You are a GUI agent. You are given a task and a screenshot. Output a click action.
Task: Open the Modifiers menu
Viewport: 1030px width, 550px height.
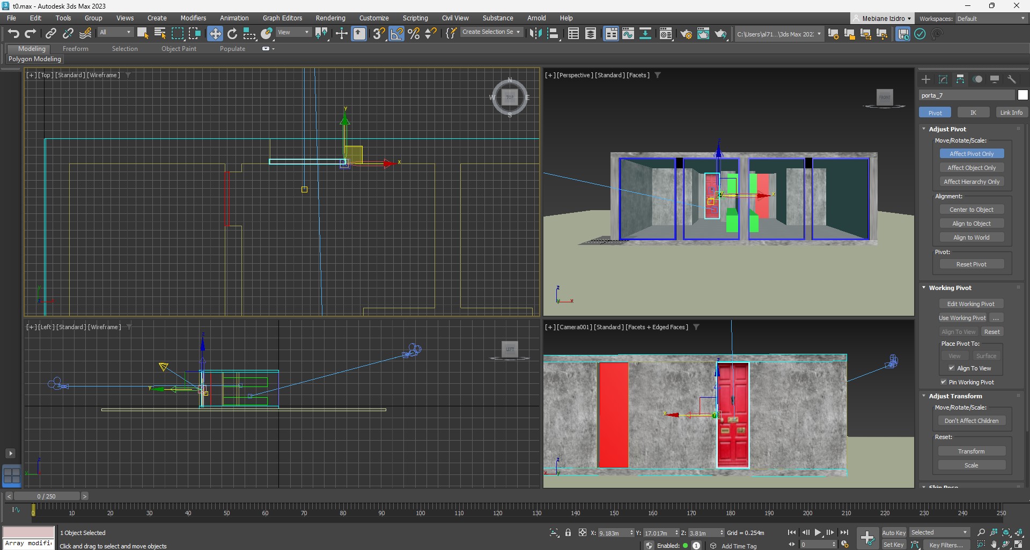[x=193, y=18]
